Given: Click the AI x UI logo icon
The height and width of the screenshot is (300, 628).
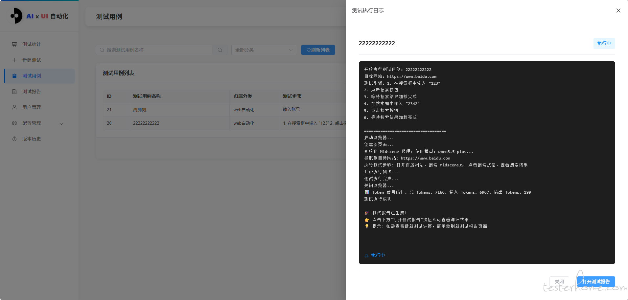Looking at the screenshot, I should [16, 16].
